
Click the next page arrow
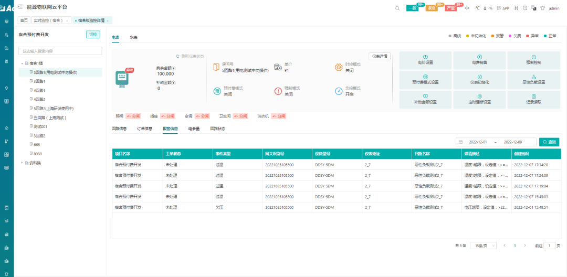[x=524, y=246]
